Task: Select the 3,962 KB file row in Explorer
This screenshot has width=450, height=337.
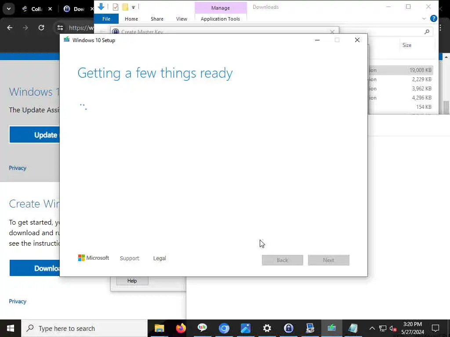Action: pyautogui.click(x=401, y=89)
